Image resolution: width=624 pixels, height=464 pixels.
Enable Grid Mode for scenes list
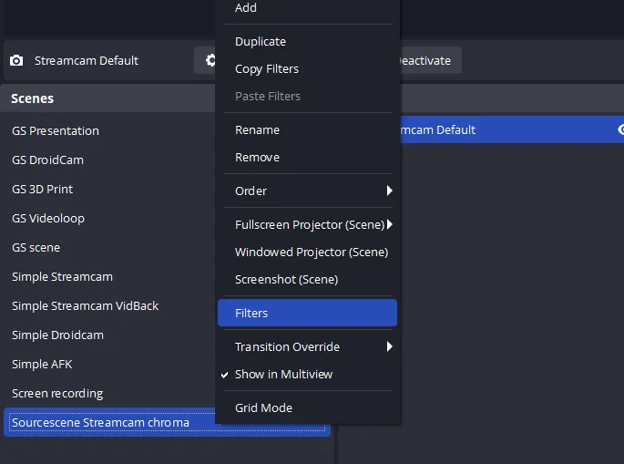click(263, 408)
